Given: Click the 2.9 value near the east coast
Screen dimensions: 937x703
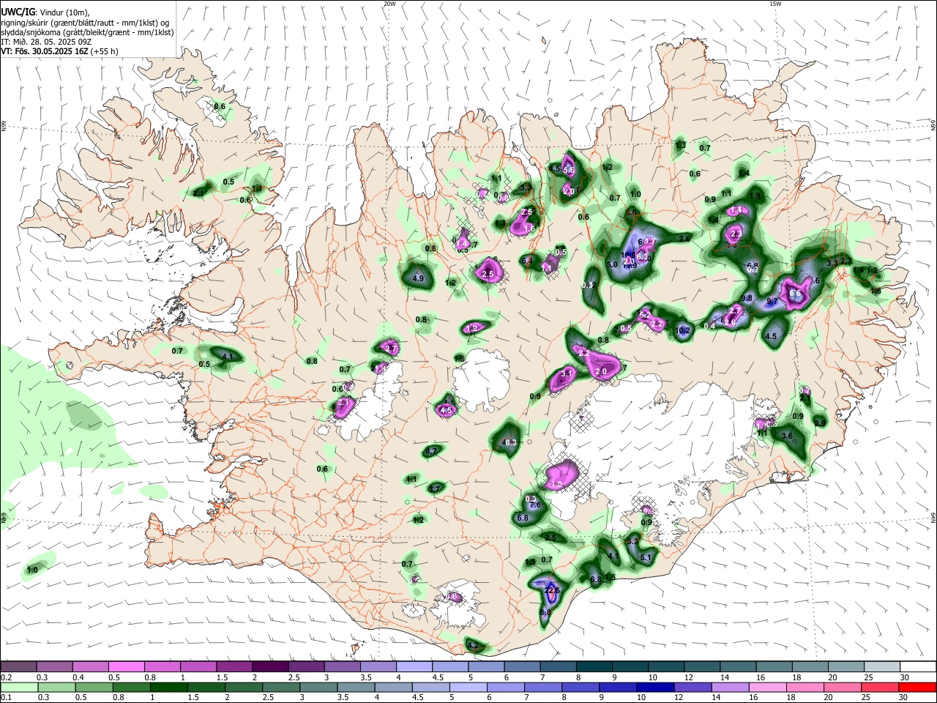Looking at the screenshot, I should [x=820, y=423].
